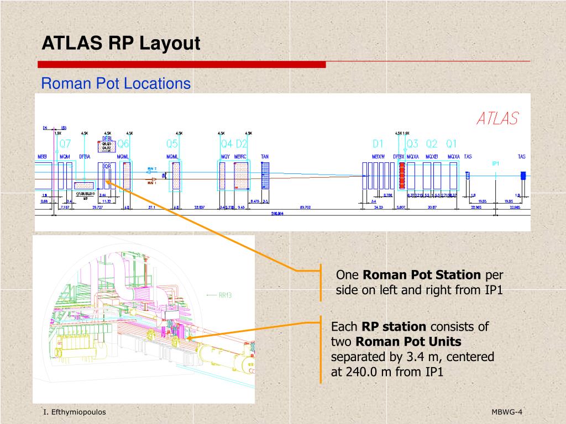Click the red DFBX block

click(402, 176)
